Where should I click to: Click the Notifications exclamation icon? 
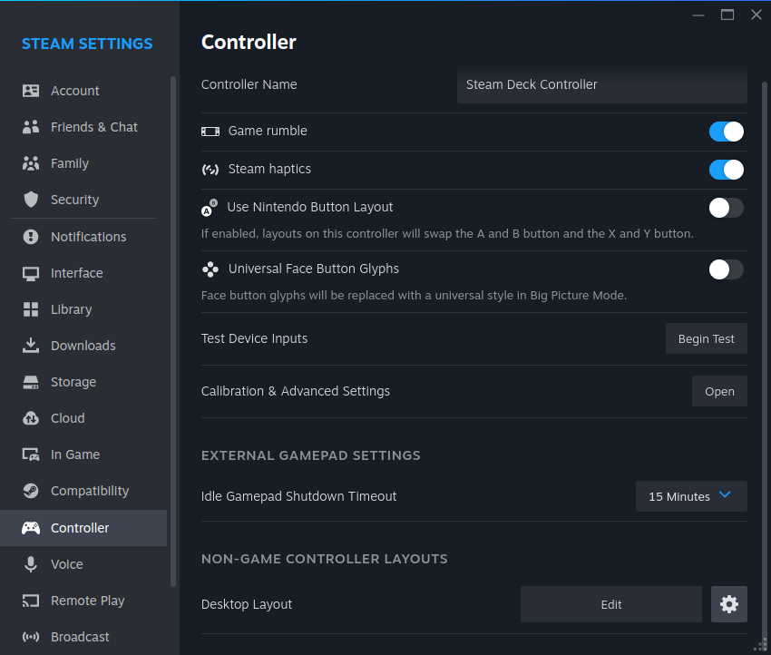[31, 237]
